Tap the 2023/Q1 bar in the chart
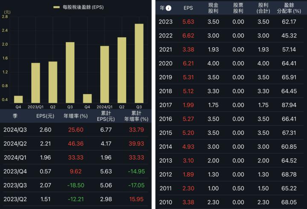The height and width of the screenshot is (209, 307). click(x=35, y=83)
